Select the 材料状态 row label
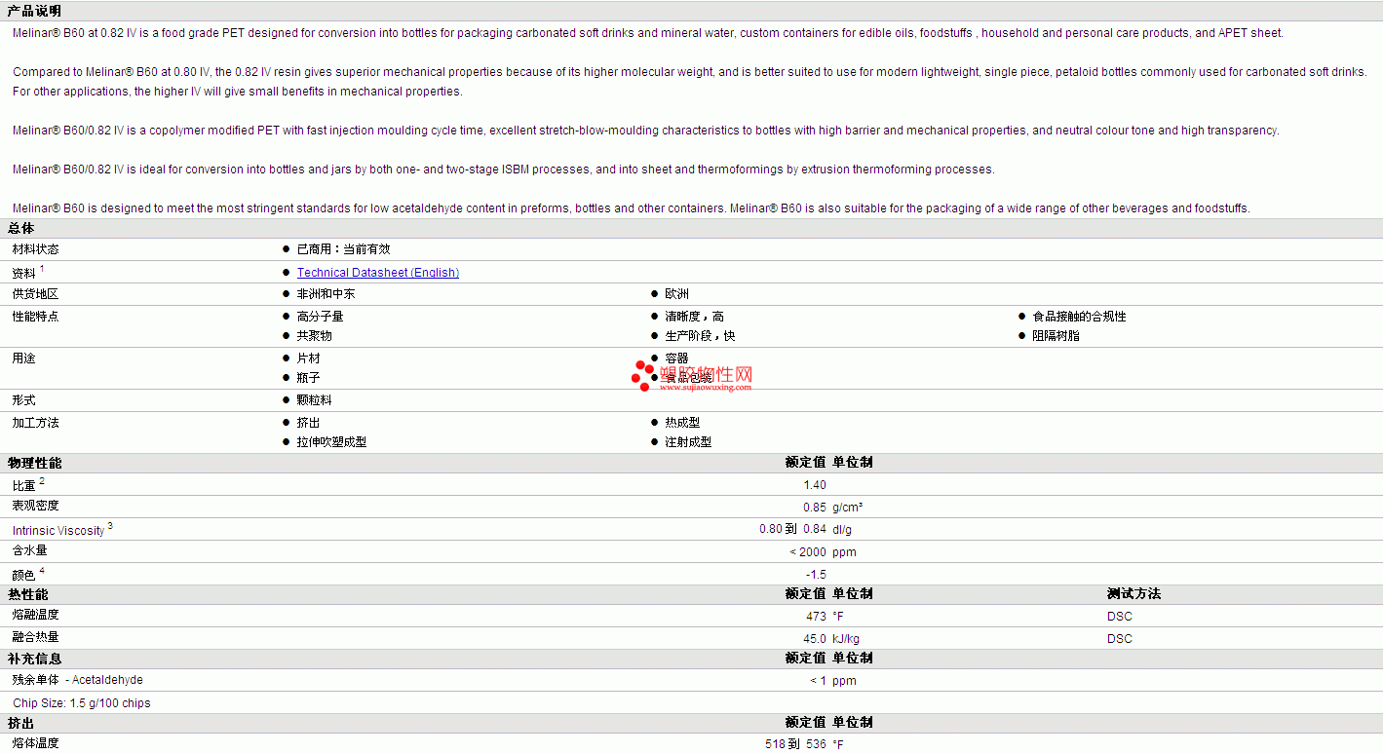The image size is (1383, 754). tap(35, 249)
